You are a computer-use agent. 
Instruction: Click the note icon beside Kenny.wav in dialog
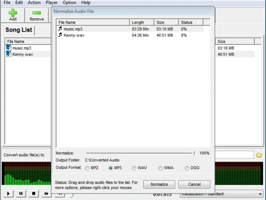click(60, 35)
